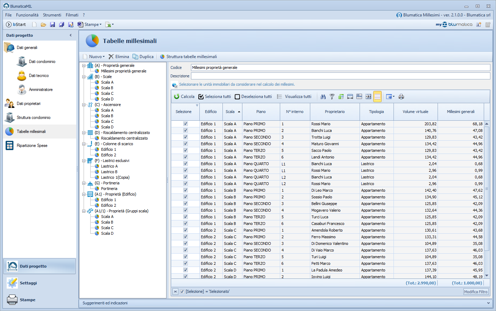The width and height of the screenshot is (496, 311).
Task: Click the Calcola recalculate icon
Action: pos(177,97)
